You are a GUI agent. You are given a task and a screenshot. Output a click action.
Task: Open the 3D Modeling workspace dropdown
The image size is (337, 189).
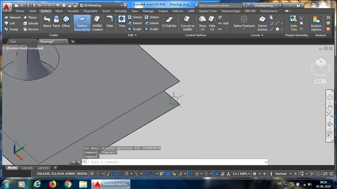pyautogui.click(x=101, y=5)
